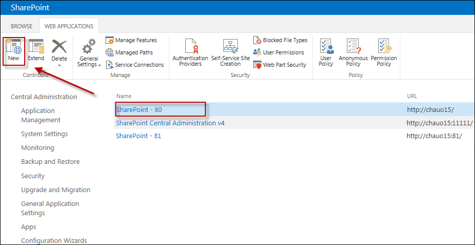Open Service Connections in the ribbon
The width and height of the screenshot is (475, 245).
click(135, 65)
